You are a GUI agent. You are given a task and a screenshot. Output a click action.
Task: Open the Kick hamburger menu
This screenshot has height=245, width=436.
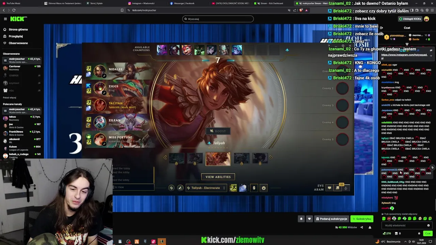5,19
